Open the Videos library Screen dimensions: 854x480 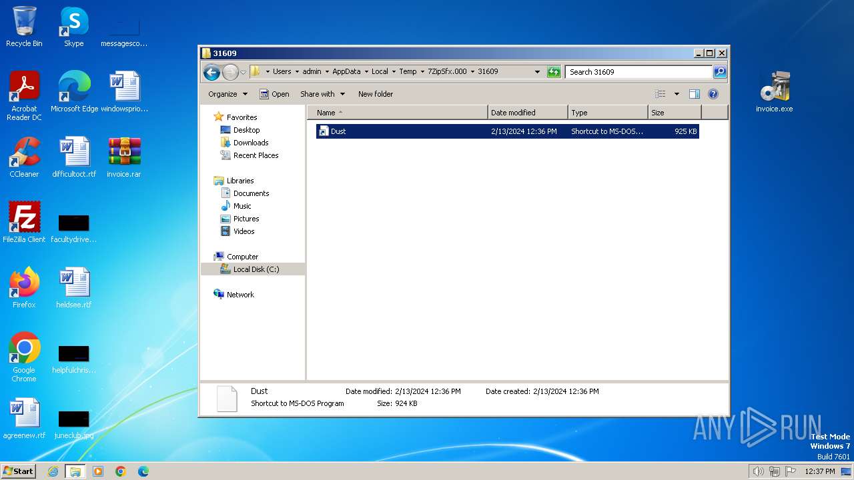pyautogui.click(x=244, y=231)
